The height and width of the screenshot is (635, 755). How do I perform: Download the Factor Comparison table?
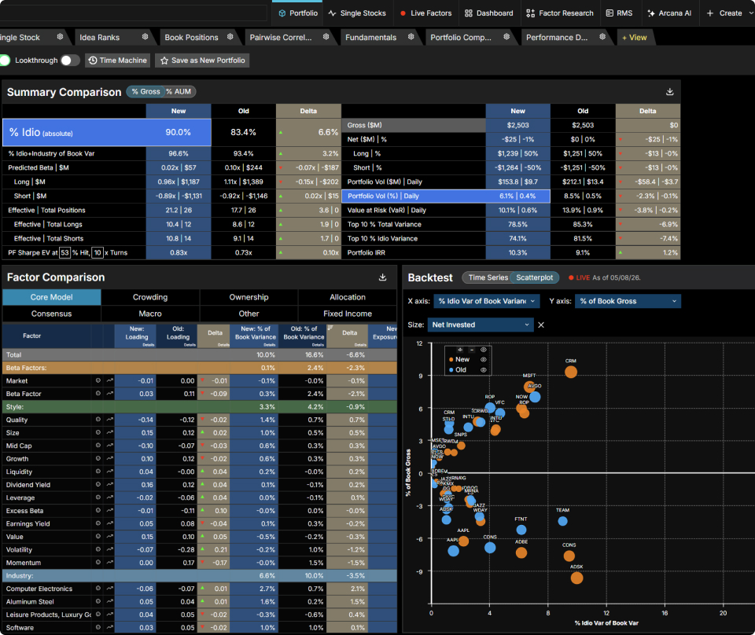point(382,277)
